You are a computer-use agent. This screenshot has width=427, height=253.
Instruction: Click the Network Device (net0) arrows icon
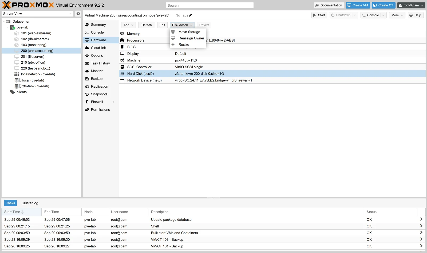point(122,80)
